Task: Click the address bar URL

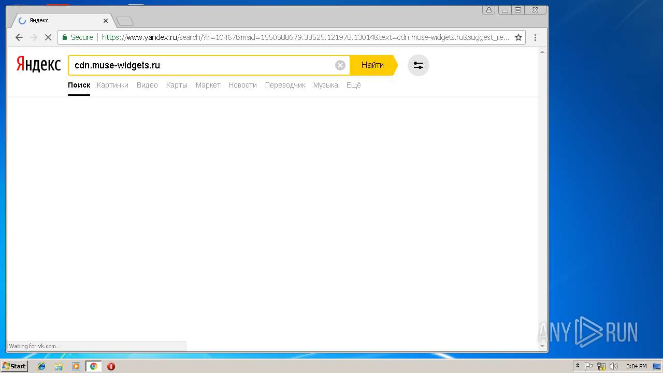Action: pos(306,37)
